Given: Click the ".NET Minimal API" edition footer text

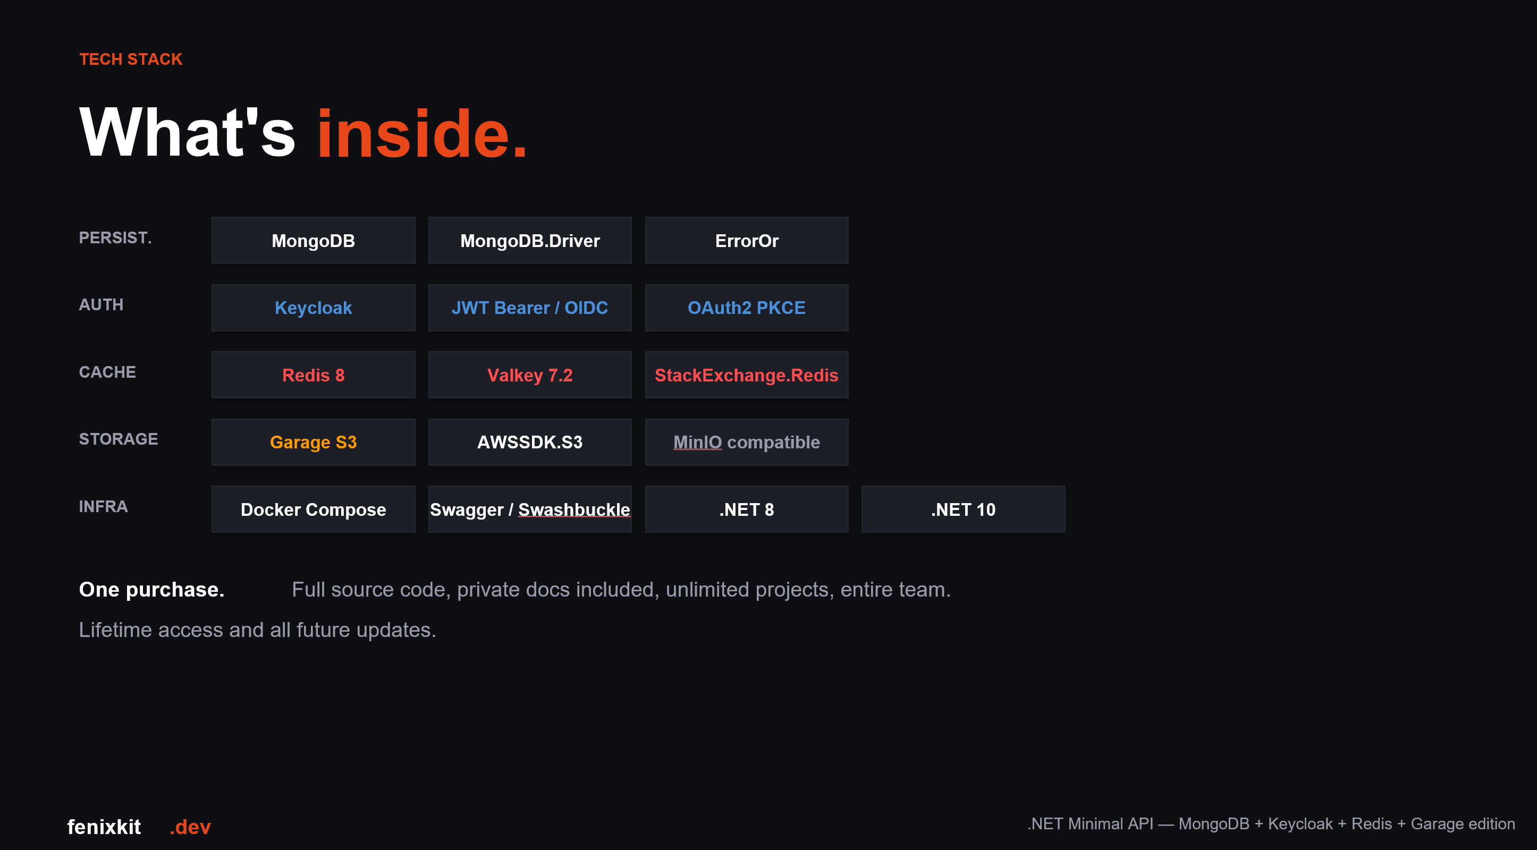Looking at the screenshot, I should click(x=1271, y=824).
